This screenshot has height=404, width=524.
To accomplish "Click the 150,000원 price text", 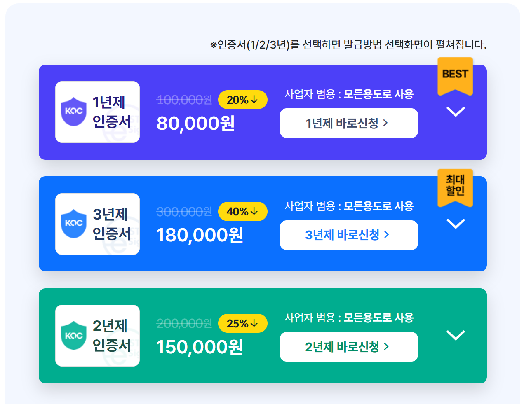I will coord(200,347).
